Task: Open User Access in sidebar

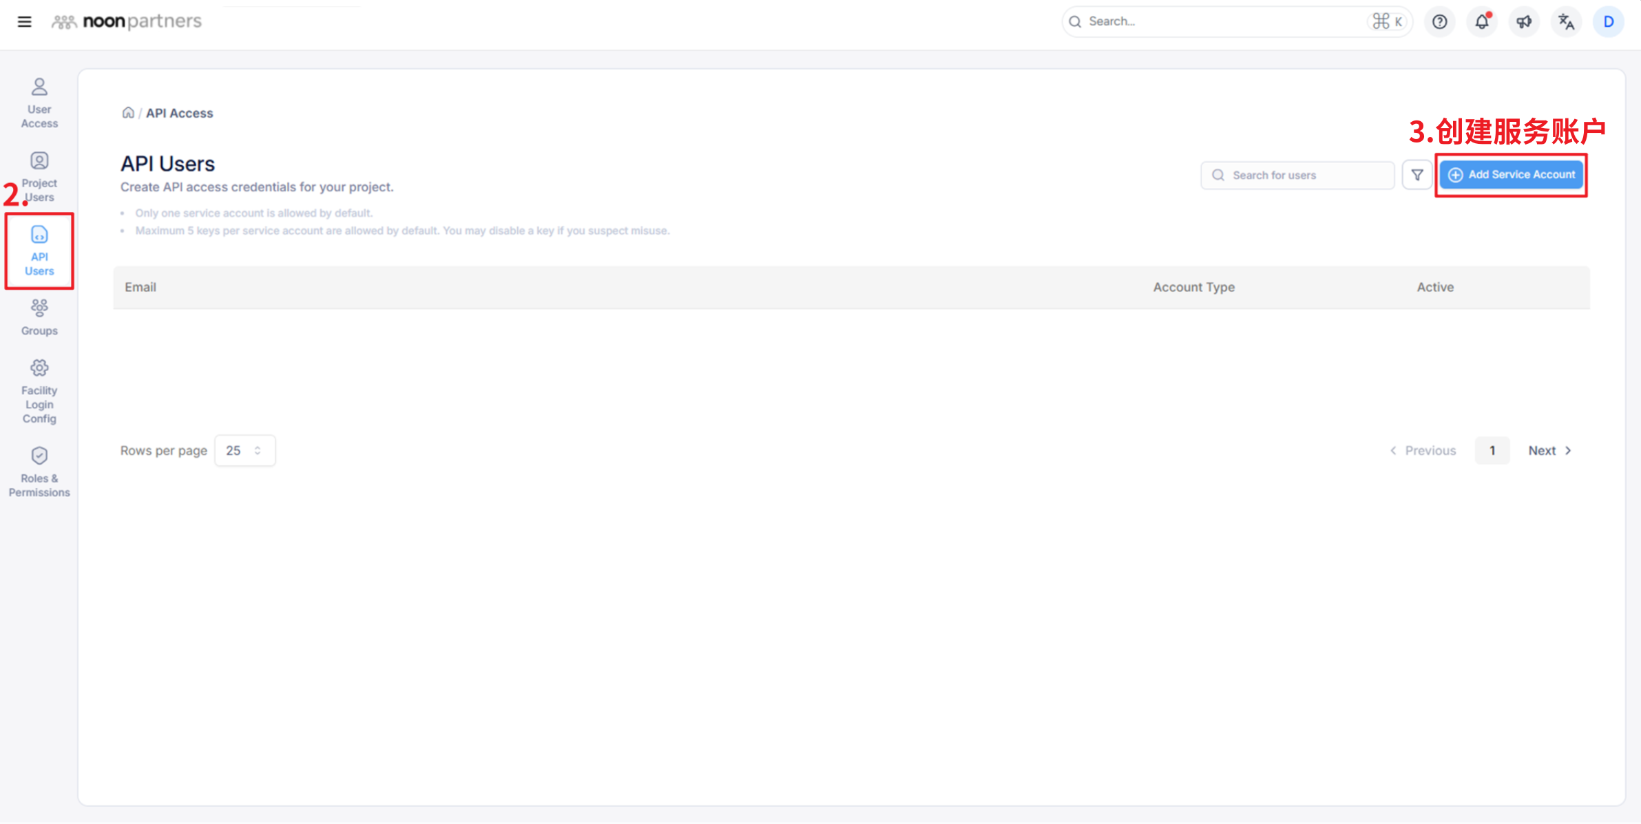Action: tap(39, 103)
